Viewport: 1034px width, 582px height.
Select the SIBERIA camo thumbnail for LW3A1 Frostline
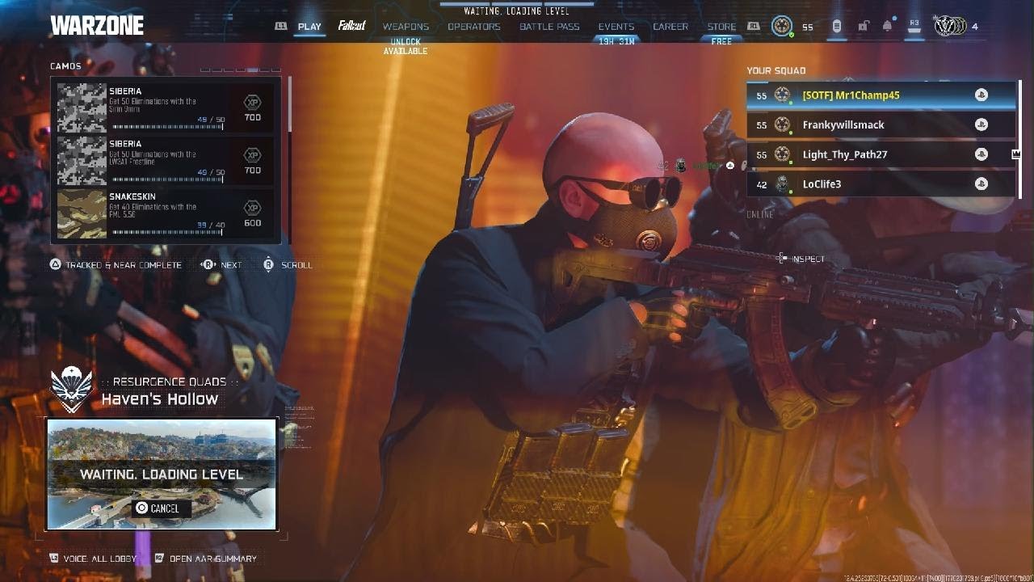(82, 161)
